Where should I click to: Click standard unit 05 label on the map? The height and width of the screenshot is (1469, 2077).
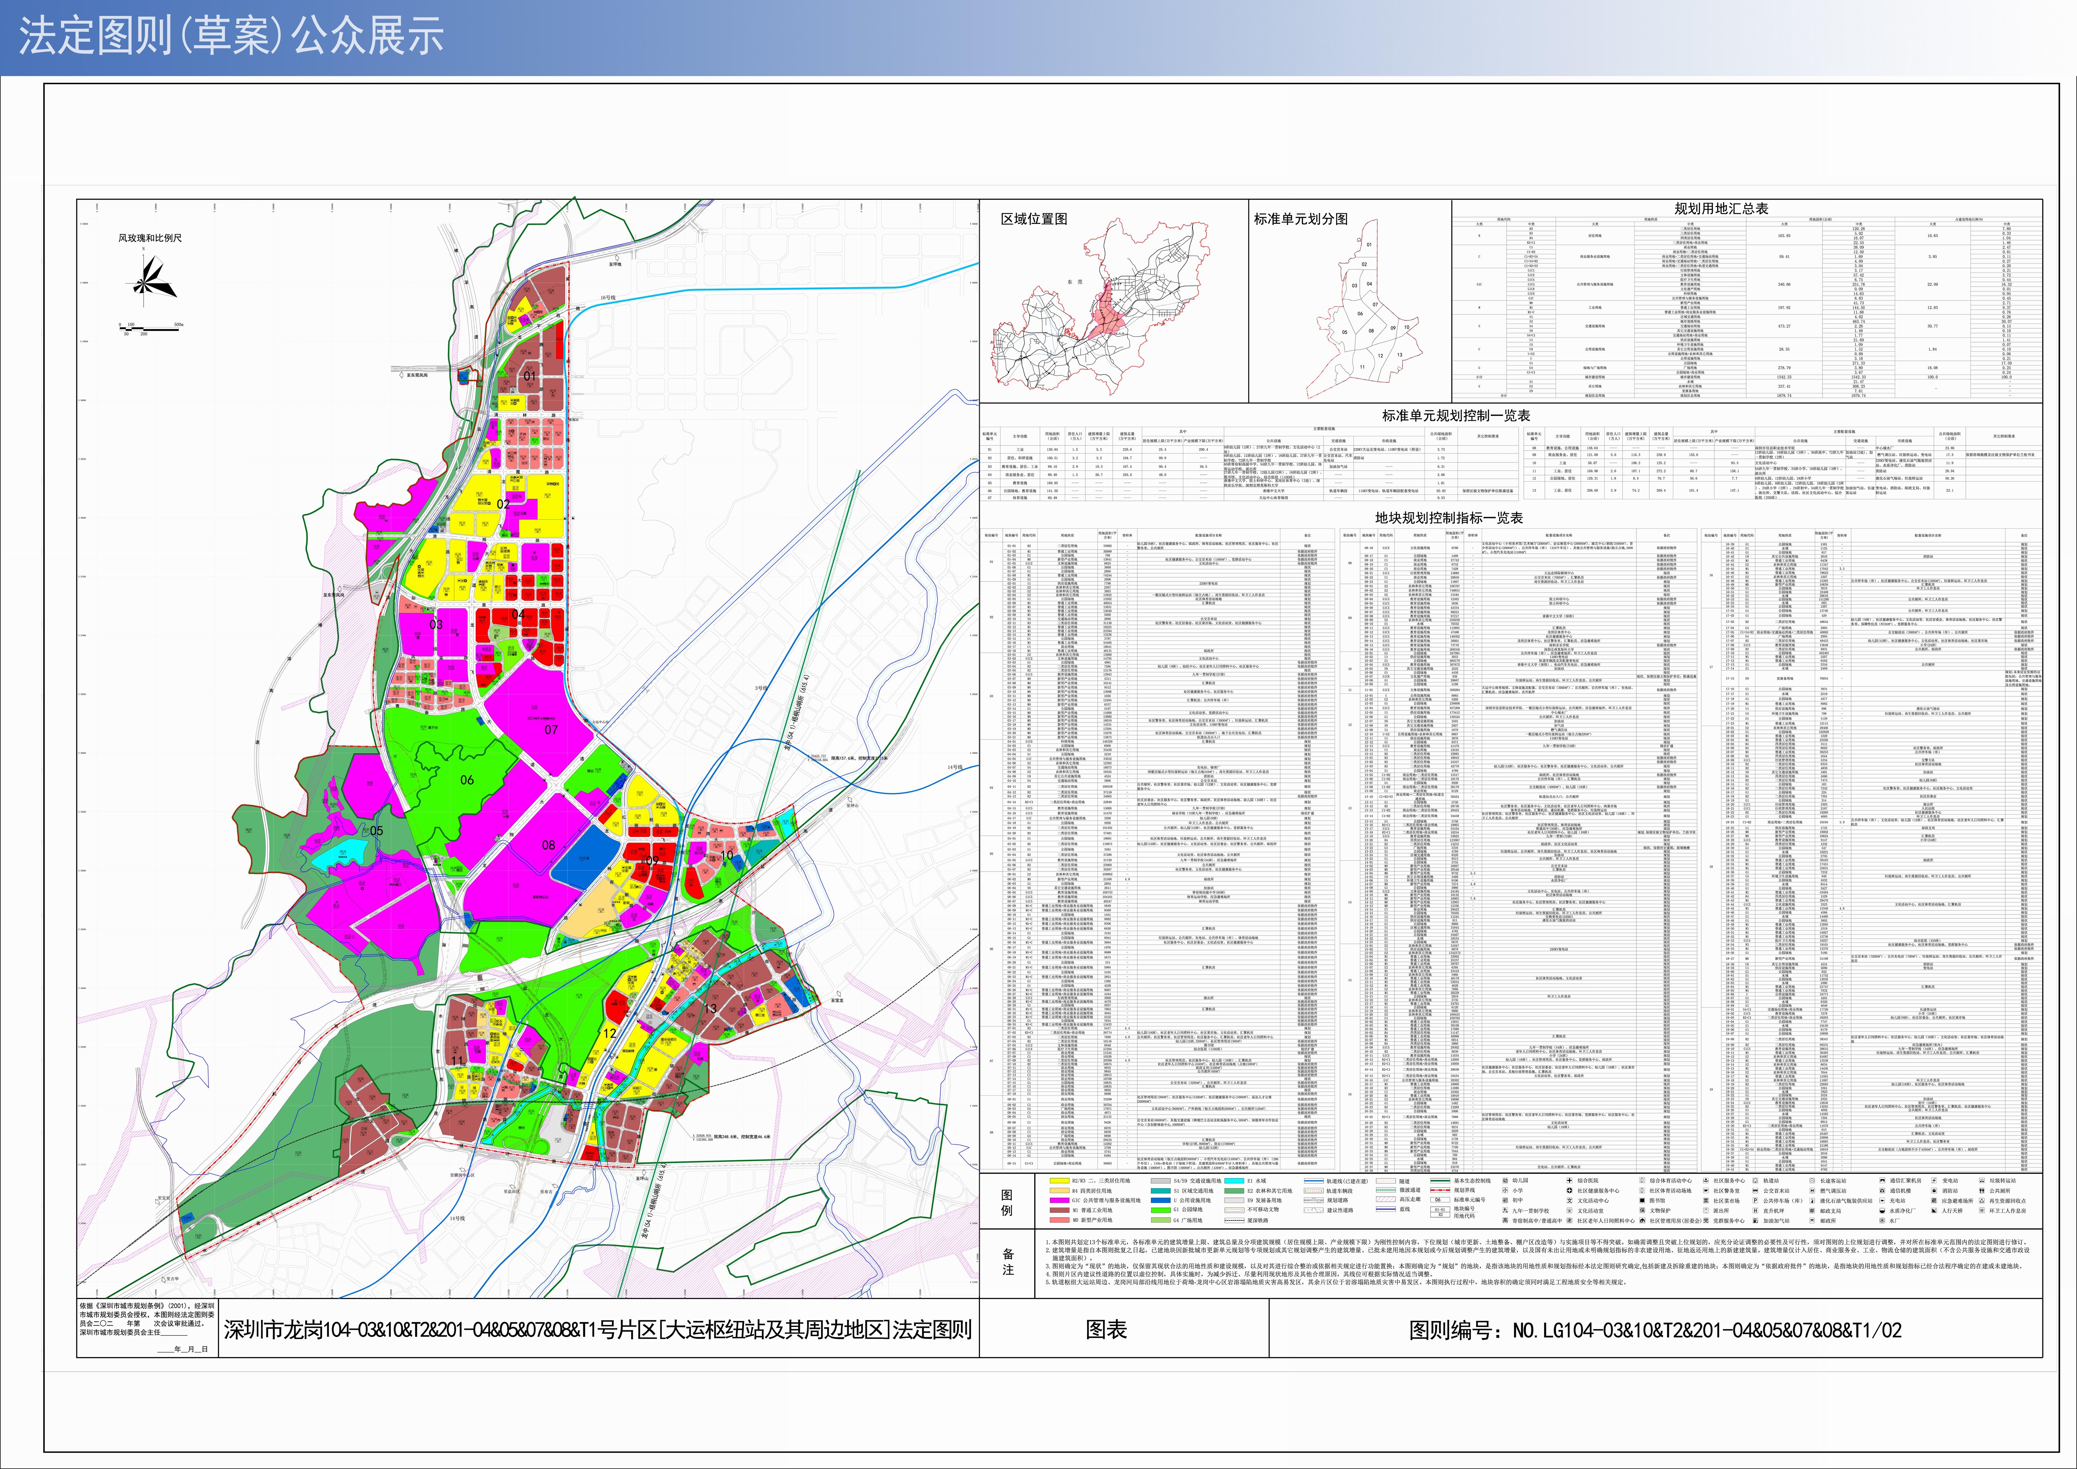pos(376,830)
